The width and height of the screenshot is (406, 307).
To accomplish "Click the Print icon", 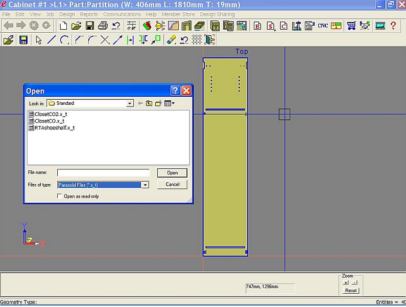I will tap(103, 26).
